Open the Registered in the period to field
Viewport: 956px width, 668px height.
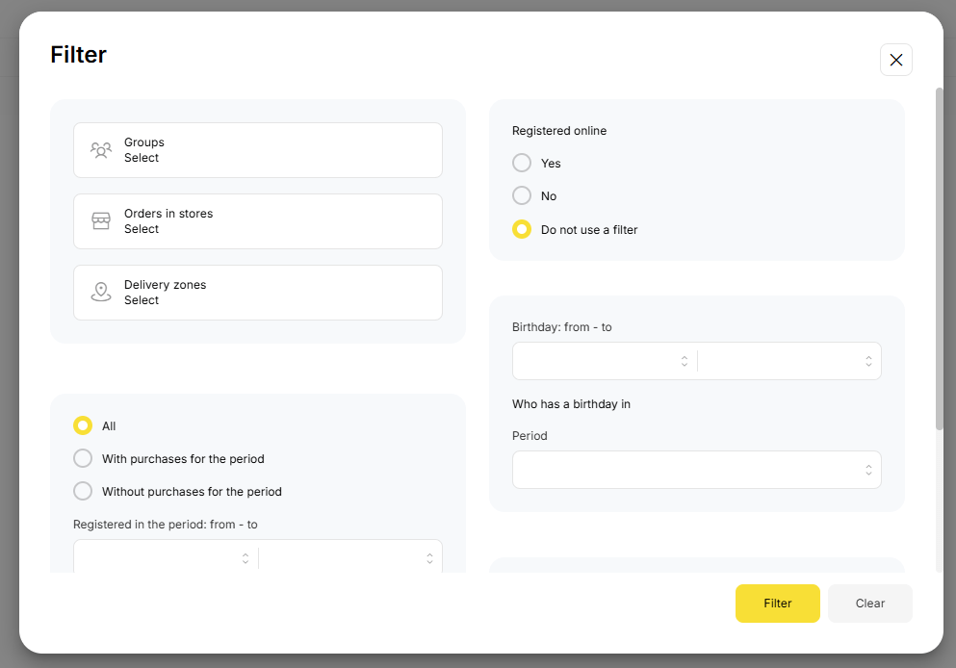coord(350,557)
